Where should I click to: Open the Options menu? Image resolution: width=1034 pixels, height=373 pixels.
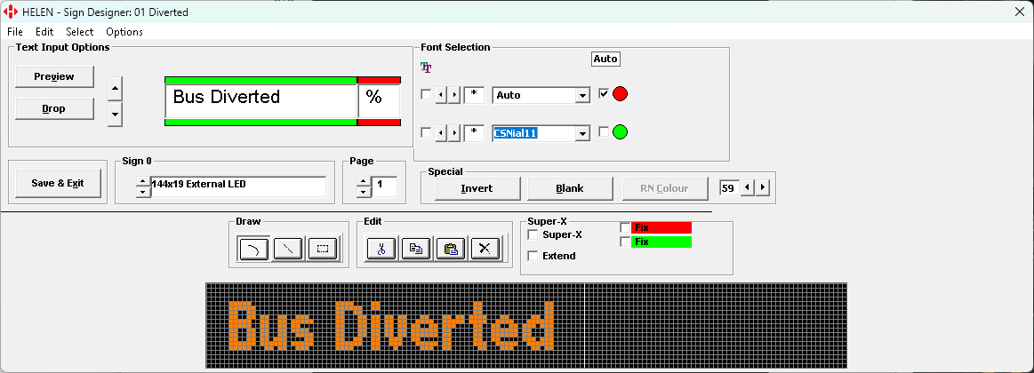coord(124,32)
